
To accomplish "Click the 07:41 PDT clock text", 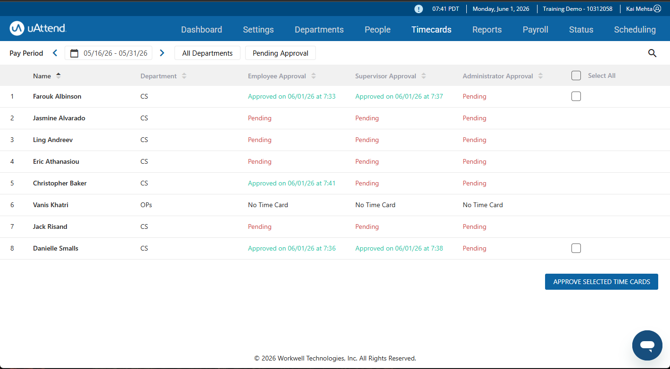I will coord(446,9).
